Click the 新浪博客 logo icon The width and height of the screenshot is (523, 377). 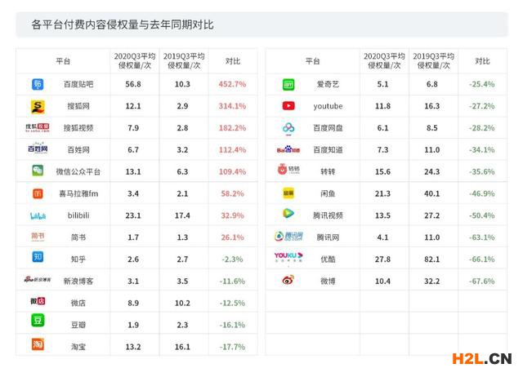click(38, 279)
